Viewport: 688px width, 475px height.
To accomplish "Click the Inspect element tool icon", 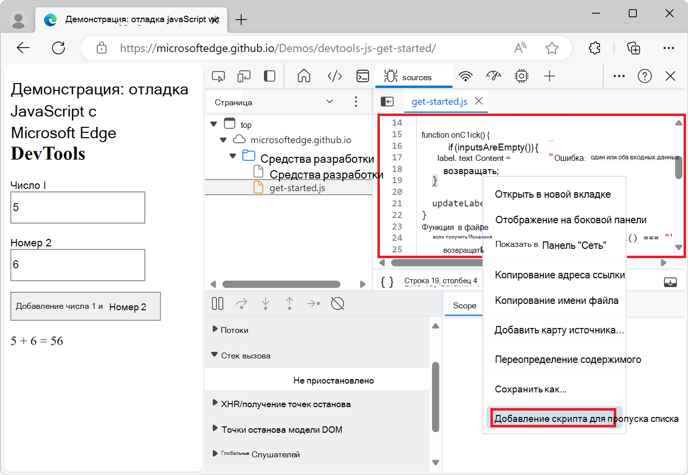I will point(218,76).
